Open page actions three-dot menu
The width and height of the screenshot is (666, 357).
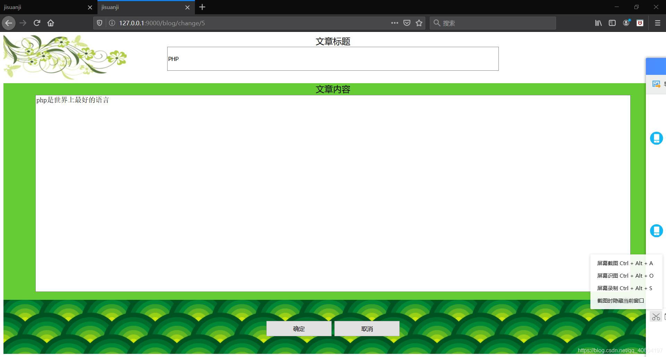pyautogui.click(x=394, y=23)
